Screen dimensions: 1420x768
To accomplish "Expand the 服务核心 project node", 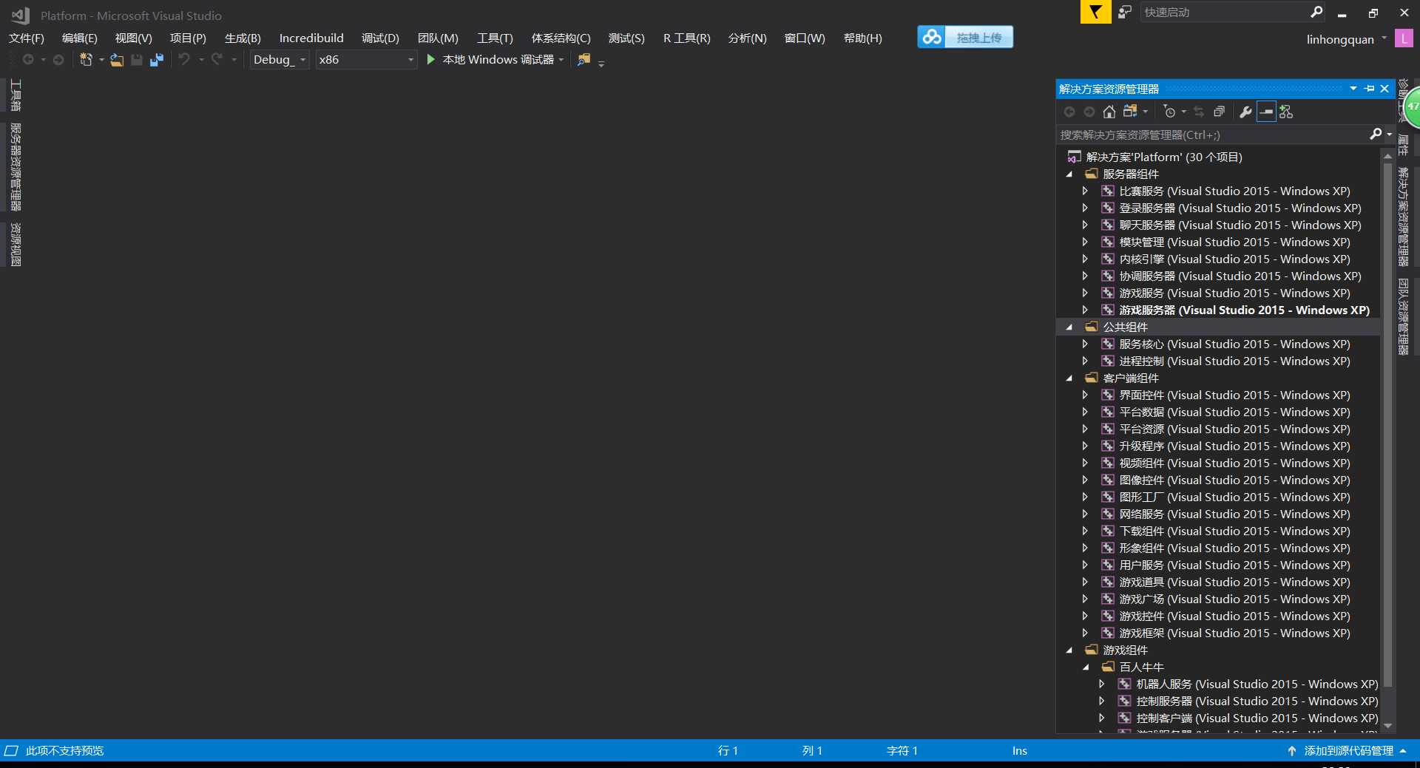I will (1085, 344).
